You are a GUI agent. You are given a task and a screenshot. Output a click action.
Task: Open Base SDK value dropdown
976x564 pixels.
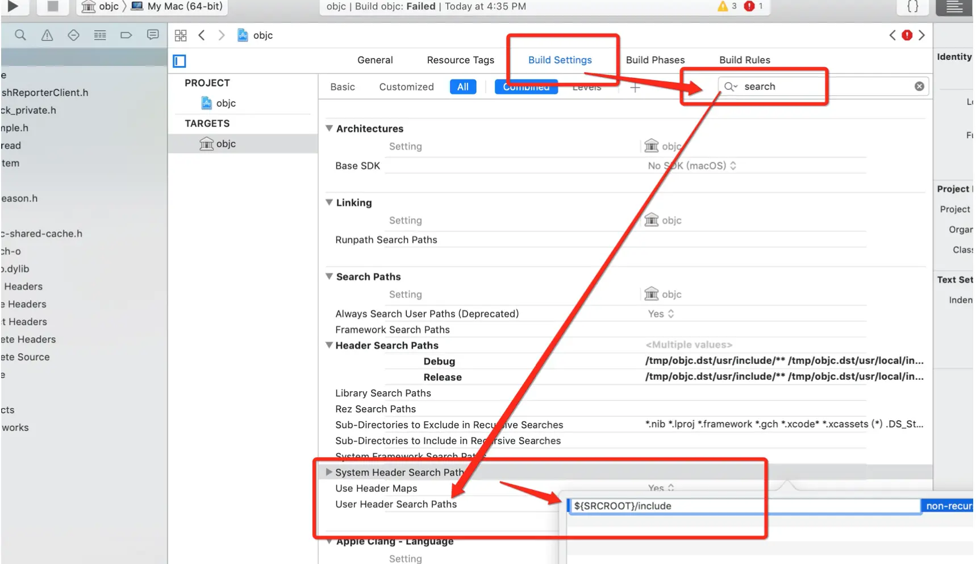[x=692, y=166]
